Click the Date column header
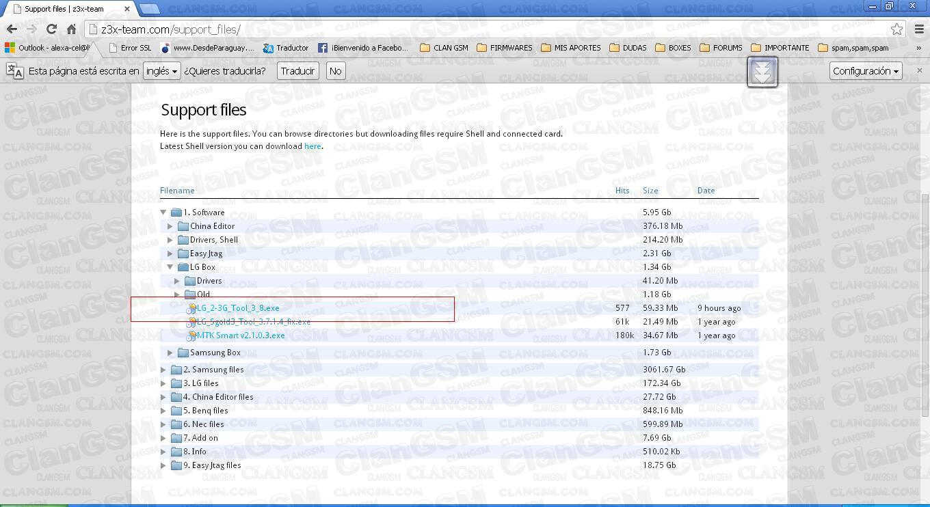Image resolution: width=930 pixels, height=507 pixels. (706, 191)
